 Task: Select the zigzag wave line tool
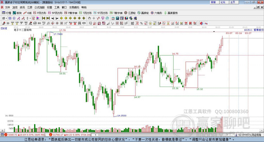(113, 23)
